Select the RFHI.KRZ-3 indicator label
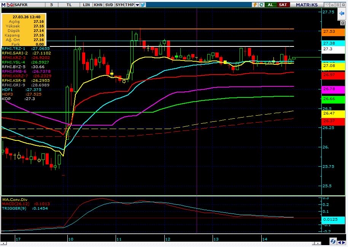348x247 pixels. [14, 57]
